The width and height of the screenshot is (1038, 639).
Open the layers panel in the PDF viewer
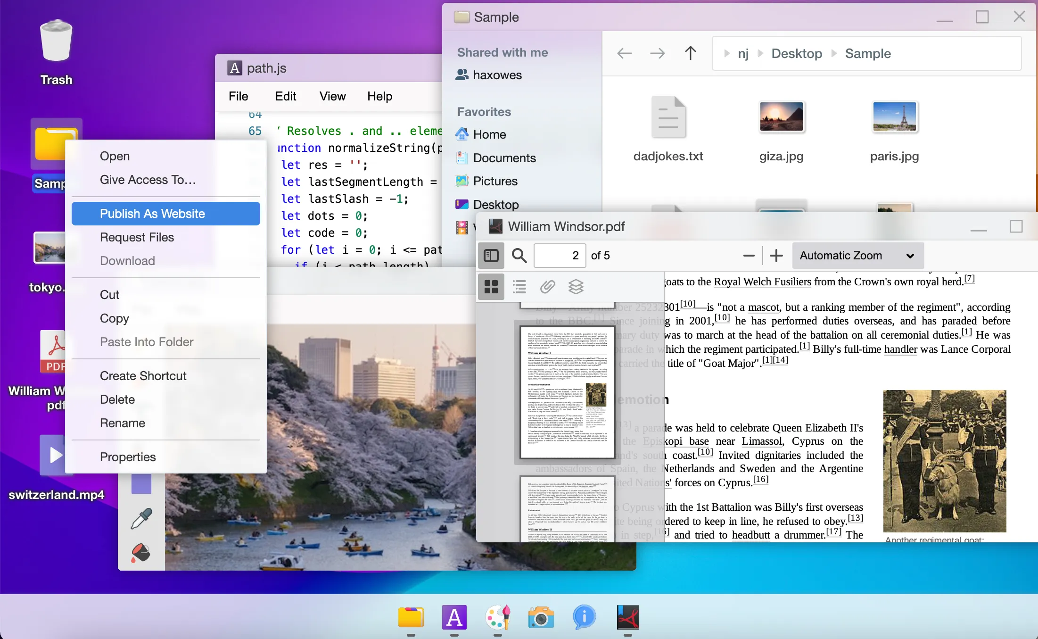[x=576, y=286]
